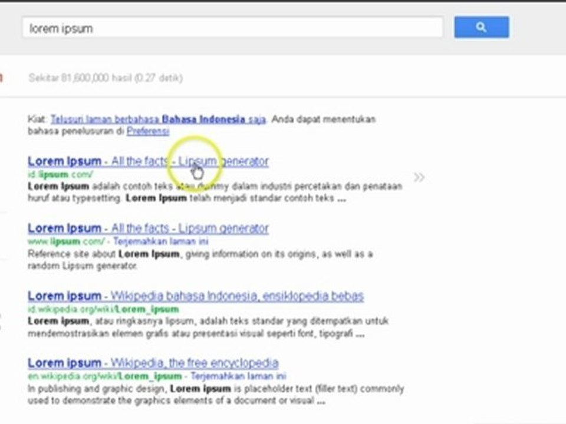
Task: Click the id.wikipedia.org/wiki/Lorem_ipsum URL
Action: (103, 309)
